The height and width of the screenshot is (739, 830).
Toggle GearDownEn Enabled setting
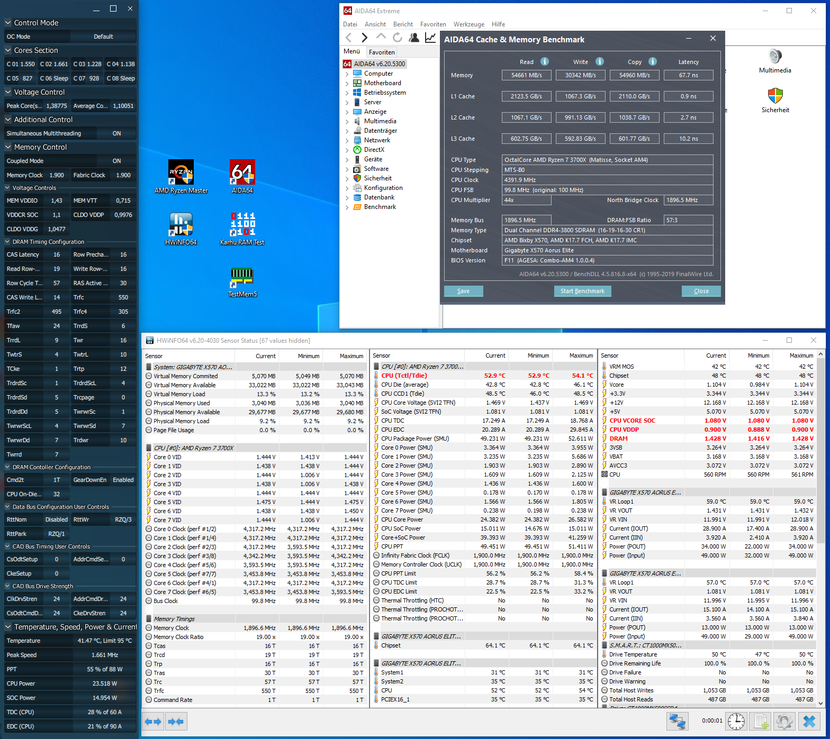point(123,480)
